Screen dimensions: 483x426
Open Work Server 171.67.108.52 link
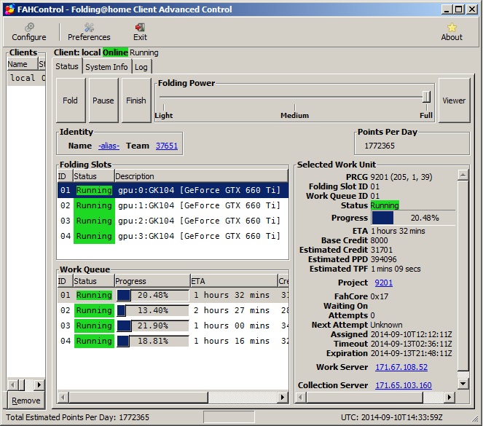pyautogui.click(x=401, y=367)
